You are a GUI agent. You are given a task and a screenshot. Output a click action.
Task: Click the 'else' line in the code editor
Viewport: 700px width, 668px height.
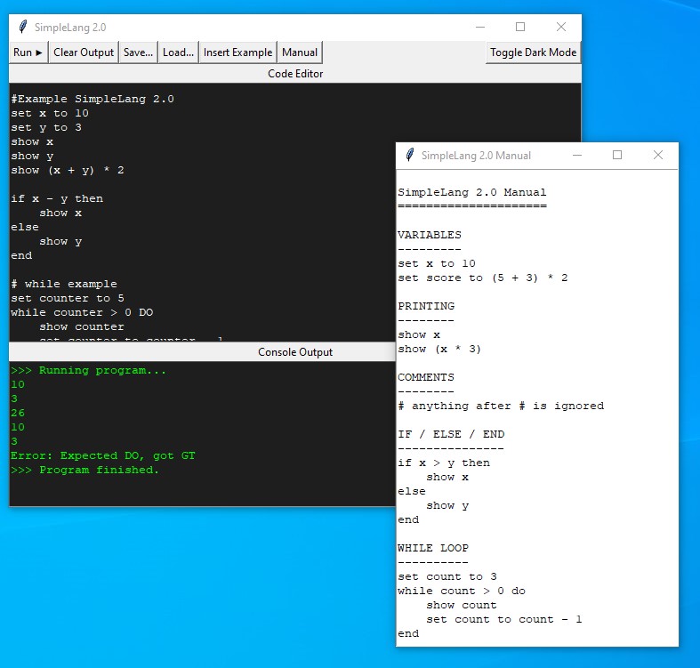click(25, 227)
